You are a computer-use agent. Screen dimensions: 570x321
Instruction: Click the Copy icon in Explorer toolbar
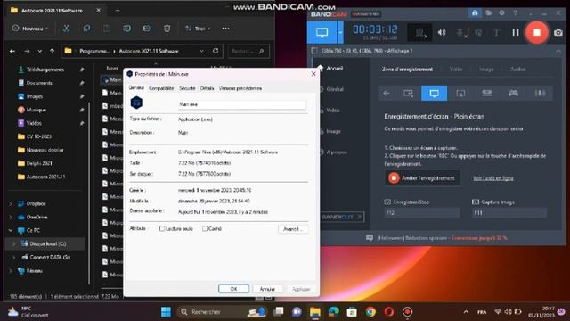pos(86,29)
